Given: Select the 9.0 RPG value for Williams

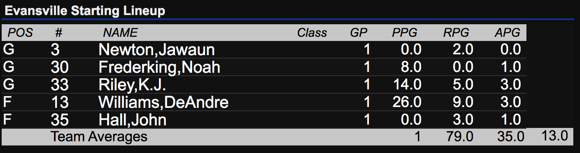Looking at the screenshot, I should [463, 102].
